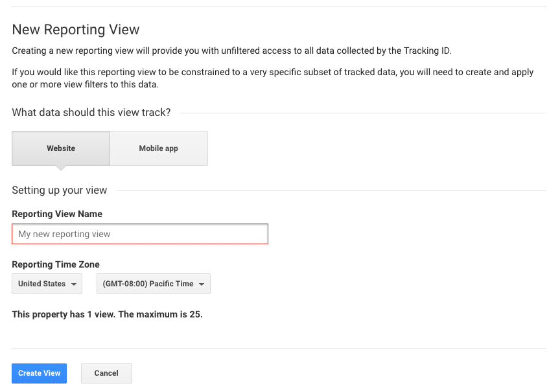Click the divider line above Create View
The image size is (560, 390).
(x=279, y=349)
